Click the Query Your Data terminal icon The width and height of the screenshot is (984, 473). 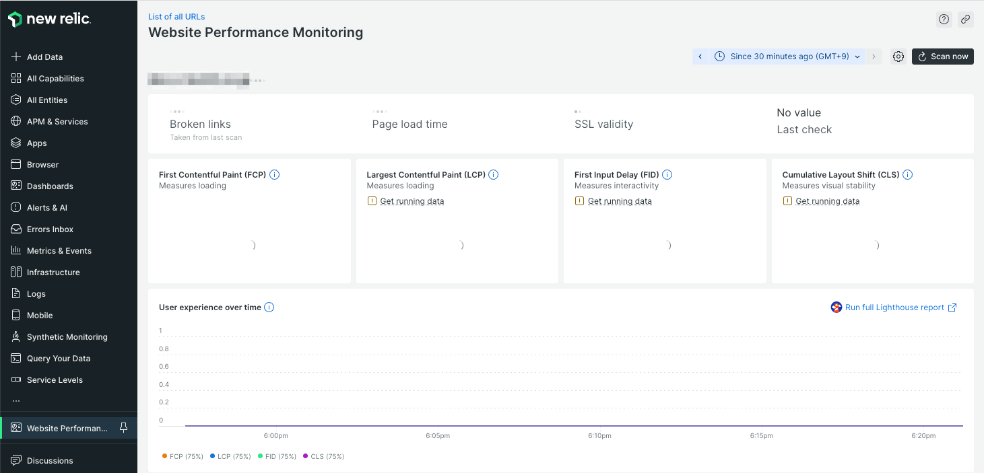(16, 359)
